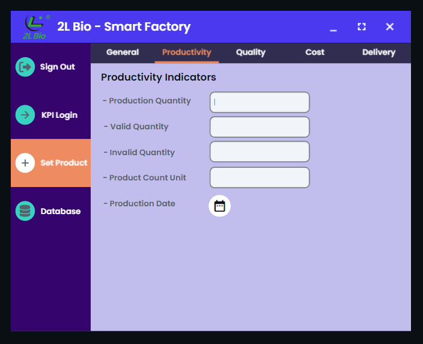This screenshot has height=344, width=423.
Task: Click the Sign Out arrow icon
Action: coord(25,67)
